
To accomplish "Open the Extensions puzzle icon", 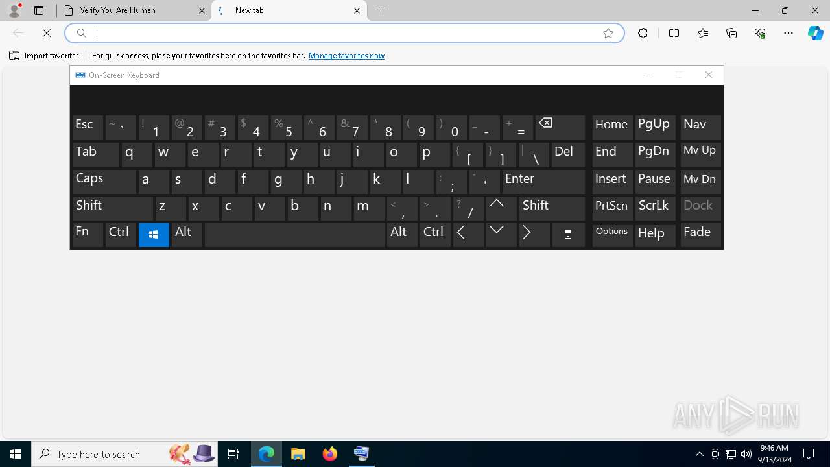I will (643, 33).
